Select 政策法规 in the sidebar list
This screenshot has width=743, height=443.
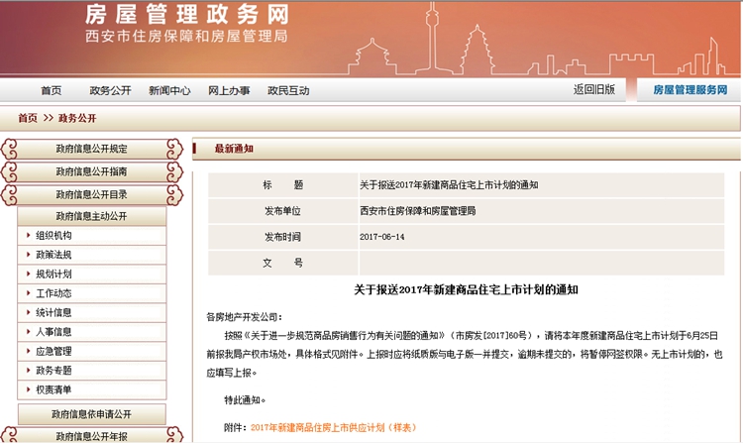53,255
